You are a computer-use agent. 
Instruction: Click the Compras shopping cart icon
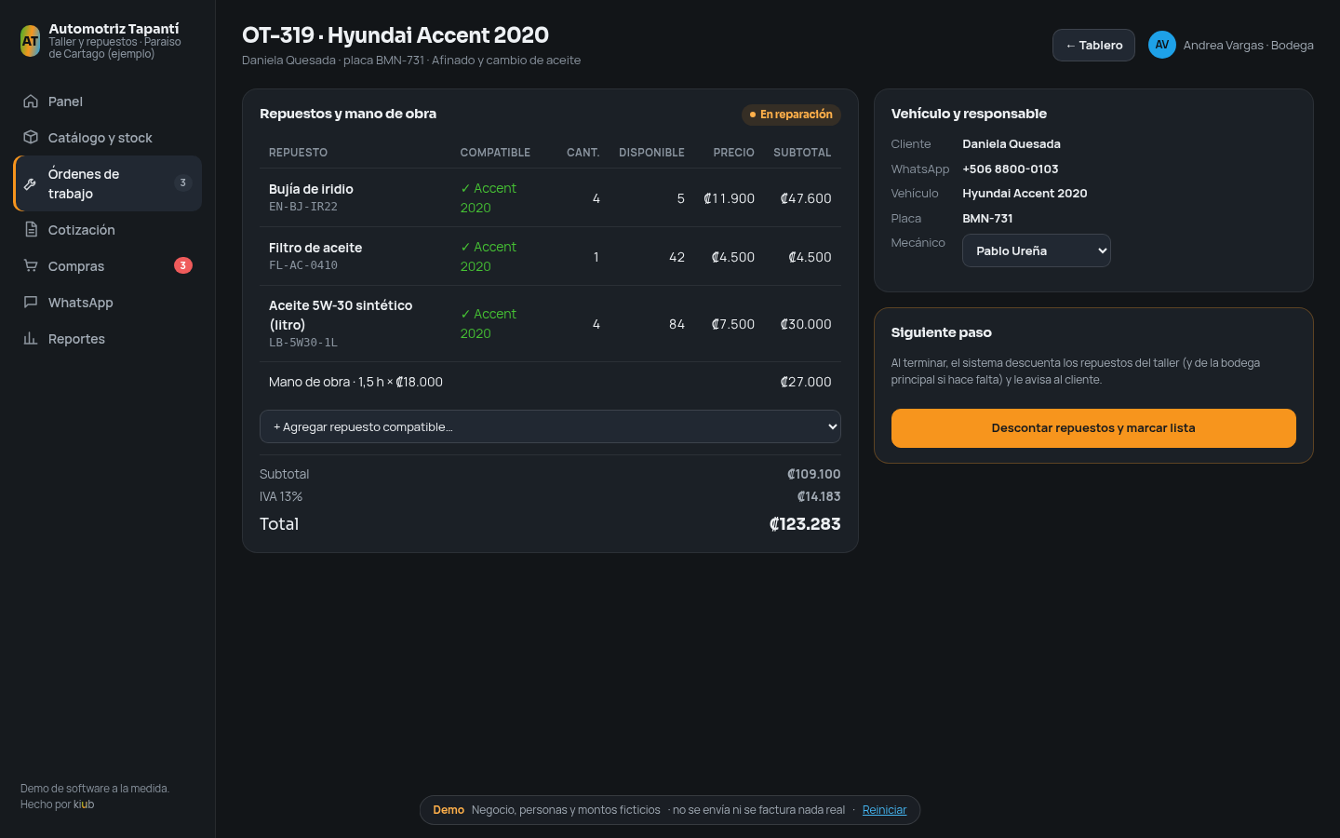coord(31,266)
